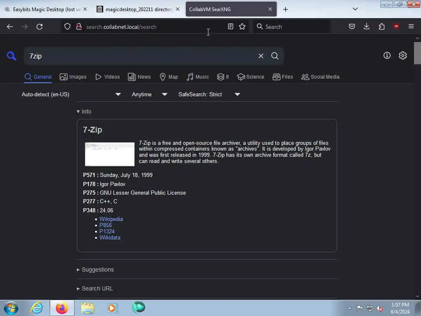
Task: Switch to the Science category
Action: tap(251, 77)
